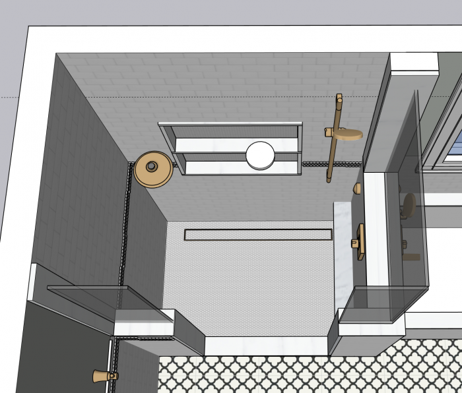Select the gold vertical shower slide bar
This screenshot has width=462, height=393.
click(333, 138)
